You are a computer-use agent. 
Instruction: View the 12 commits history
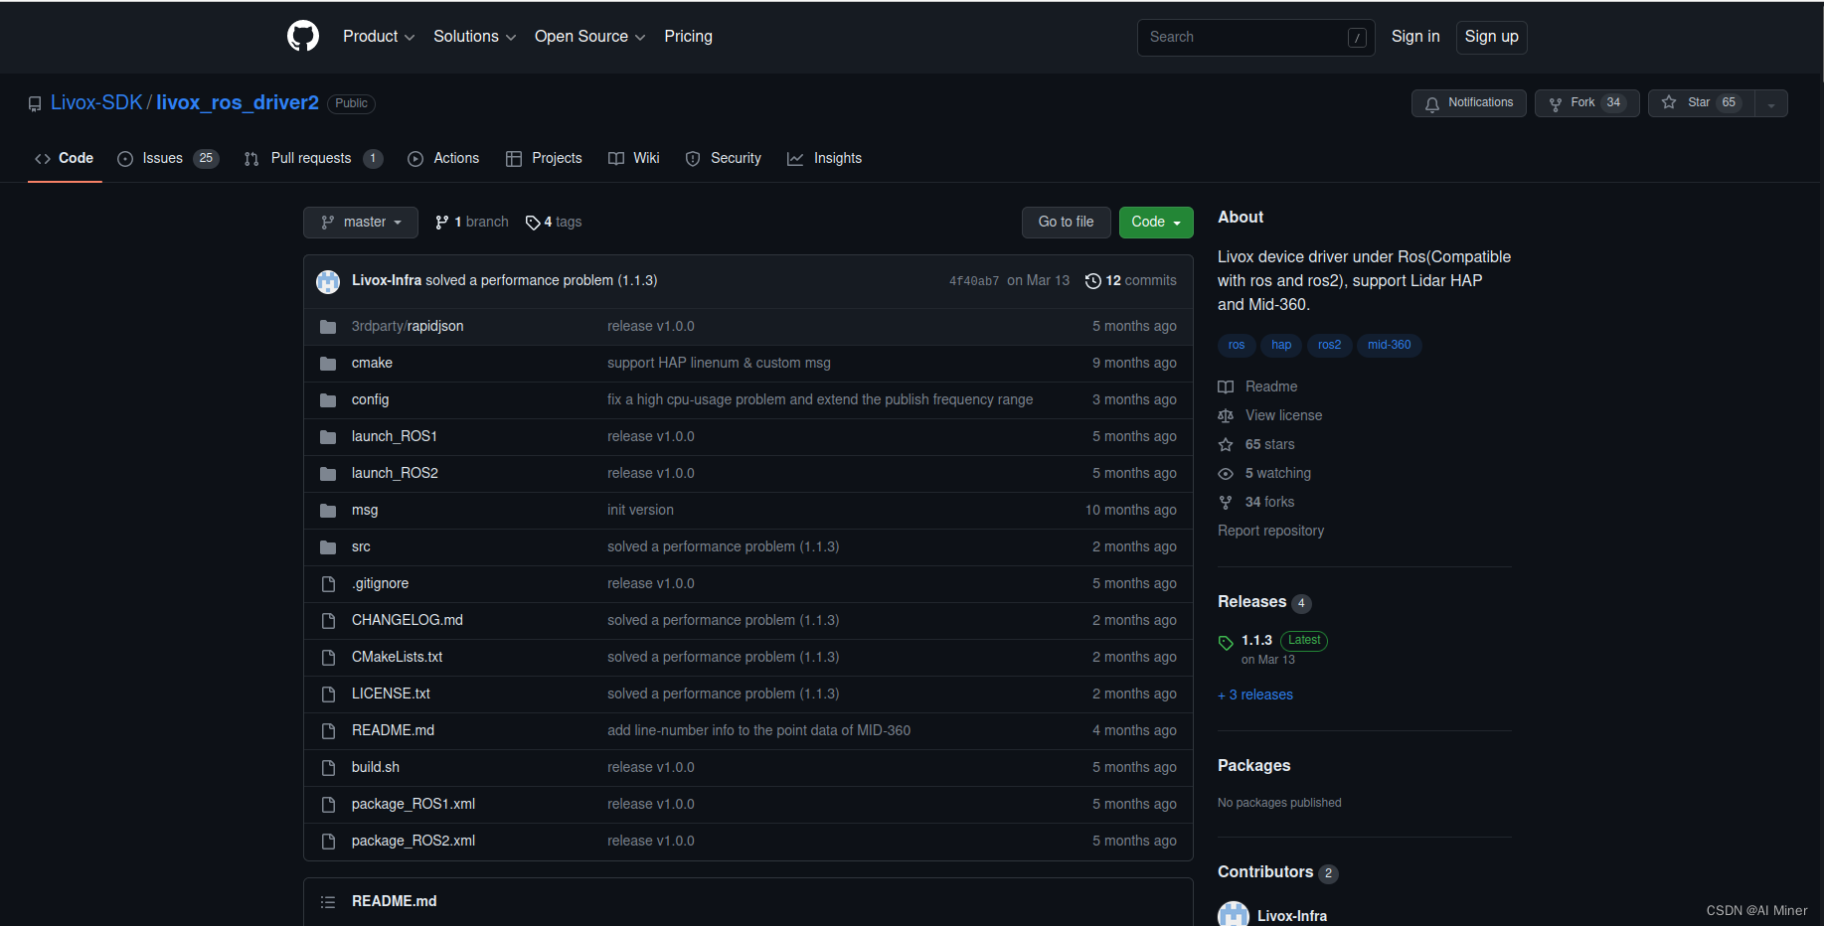[x=1131, y=281]
